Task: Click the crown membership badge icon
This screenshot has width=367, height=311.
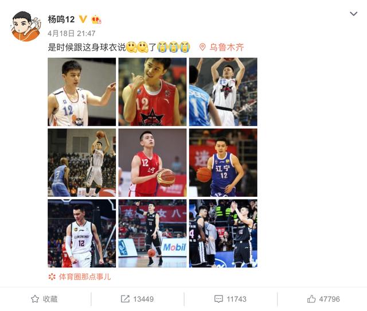Action: coord(96,19)
